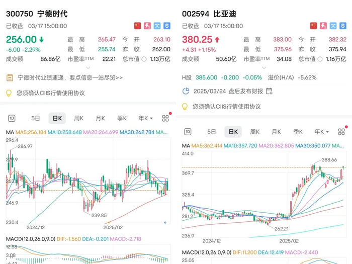
Task: Switch 比亚迪 chart to 月K tab
Action: [x=276, y=132]
